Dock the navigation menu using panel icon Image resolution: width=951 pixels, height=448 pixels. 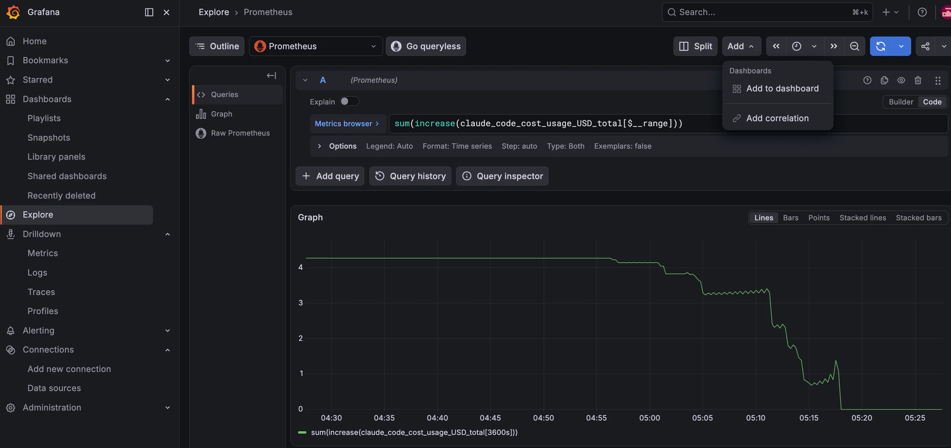tap(149, 12)
